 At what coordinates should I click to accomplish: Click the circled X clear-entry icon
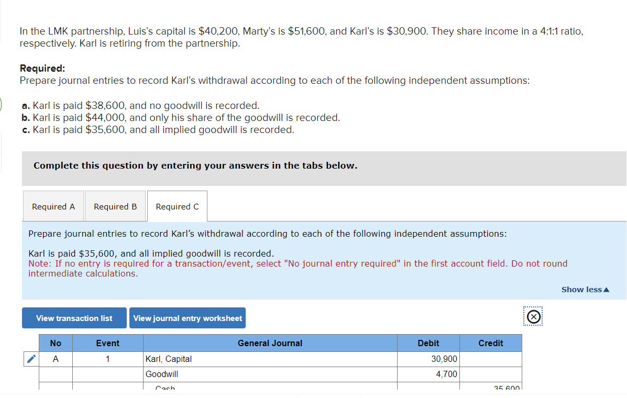click(x=533, y=316)
